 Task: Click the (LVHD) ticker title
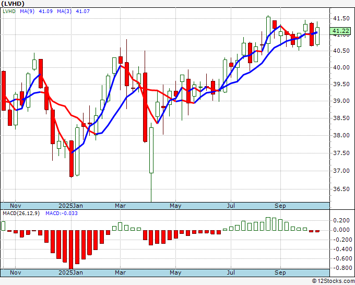tap(13, 4)
